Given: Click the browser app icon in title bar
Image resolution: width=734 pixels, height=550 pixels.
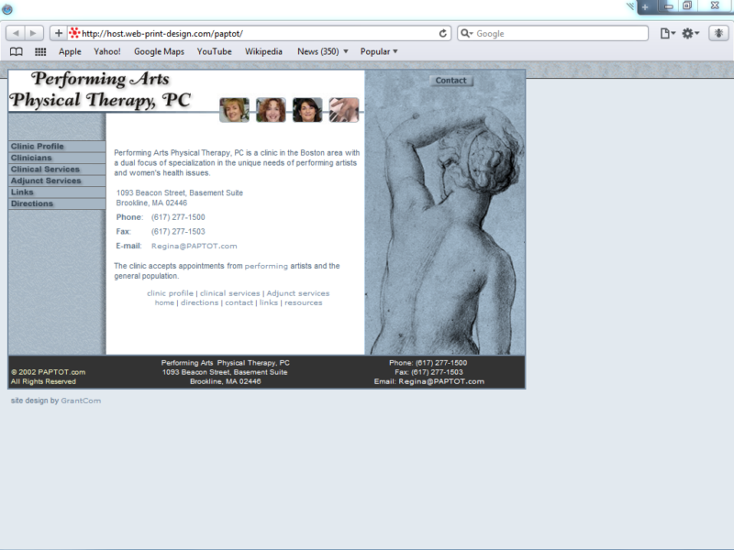Looking at the screenshot, I should click(x=7, y=9).
